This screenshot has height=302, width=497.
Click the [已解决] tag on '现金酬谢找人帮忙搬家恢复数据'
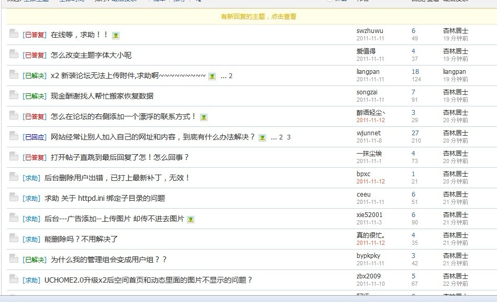[35, 96]
